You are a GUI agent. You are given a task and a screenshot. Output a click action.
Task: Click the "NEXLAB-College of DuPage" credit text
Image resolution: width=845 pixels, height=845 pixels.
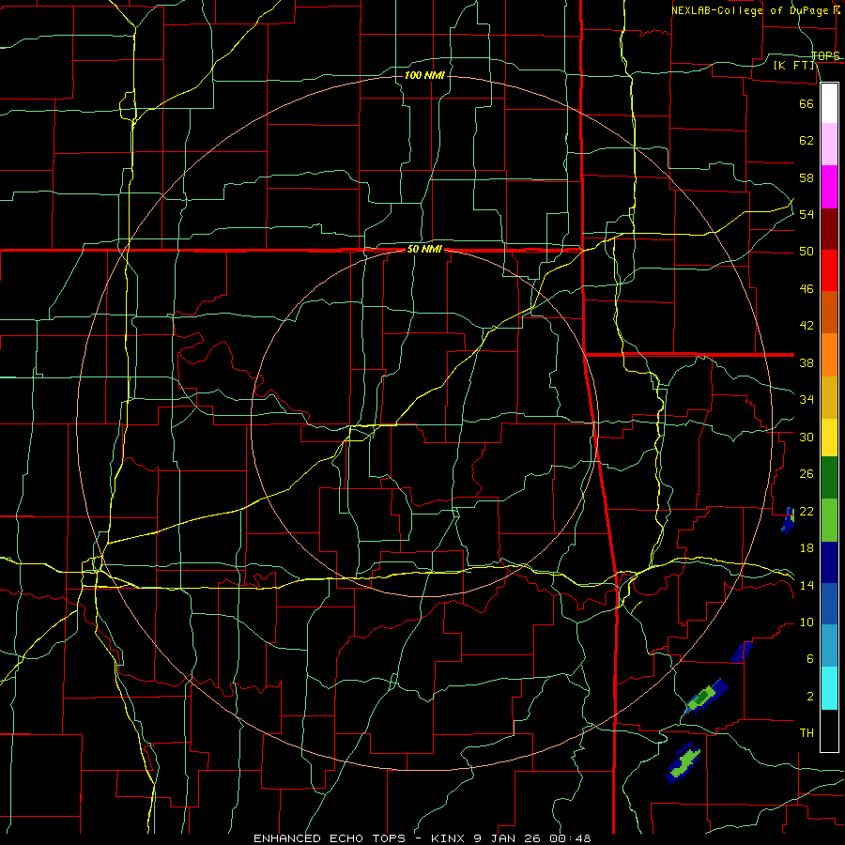point(752,10)
